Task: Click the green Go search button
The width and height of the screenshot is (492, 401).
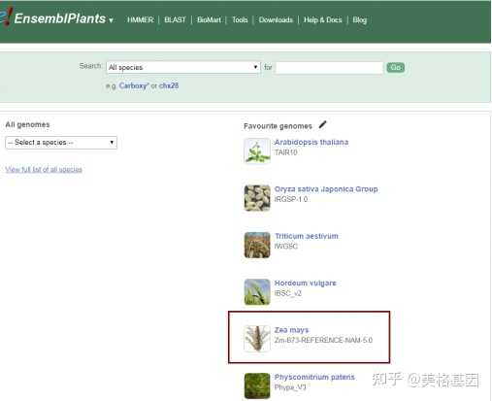Action: click(395, 67)
